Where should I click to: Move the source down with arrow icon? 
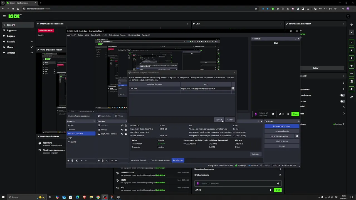116,161
